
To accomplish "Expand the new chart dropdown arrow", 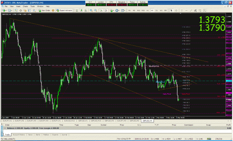I will (6, 10).
